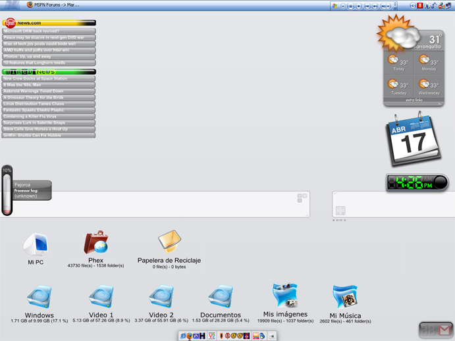
Task: Open 'Peace may be elusive in next-gen DVD war'
Action: pos(49,38)
